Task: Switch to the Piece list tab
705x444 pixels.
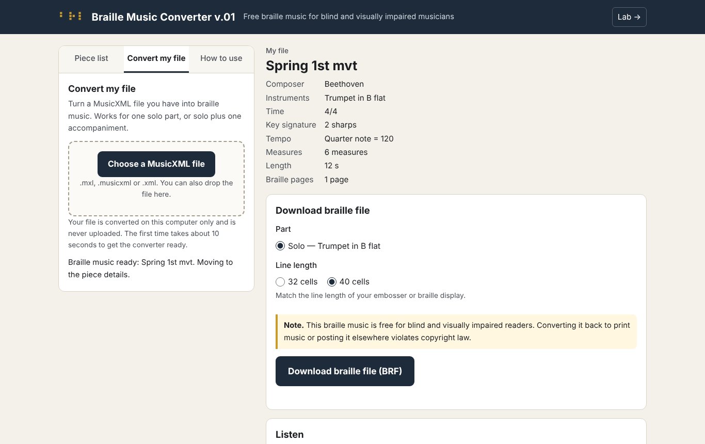Action: click(91, 58)
